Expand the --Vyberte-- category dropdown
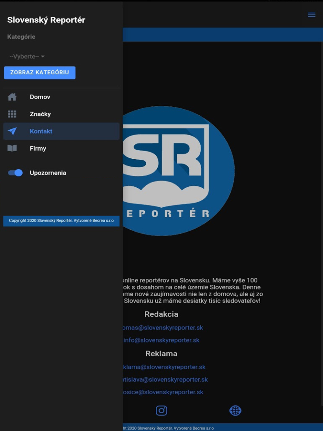Viewport: 323px width, 431px height. coord(27,57)
